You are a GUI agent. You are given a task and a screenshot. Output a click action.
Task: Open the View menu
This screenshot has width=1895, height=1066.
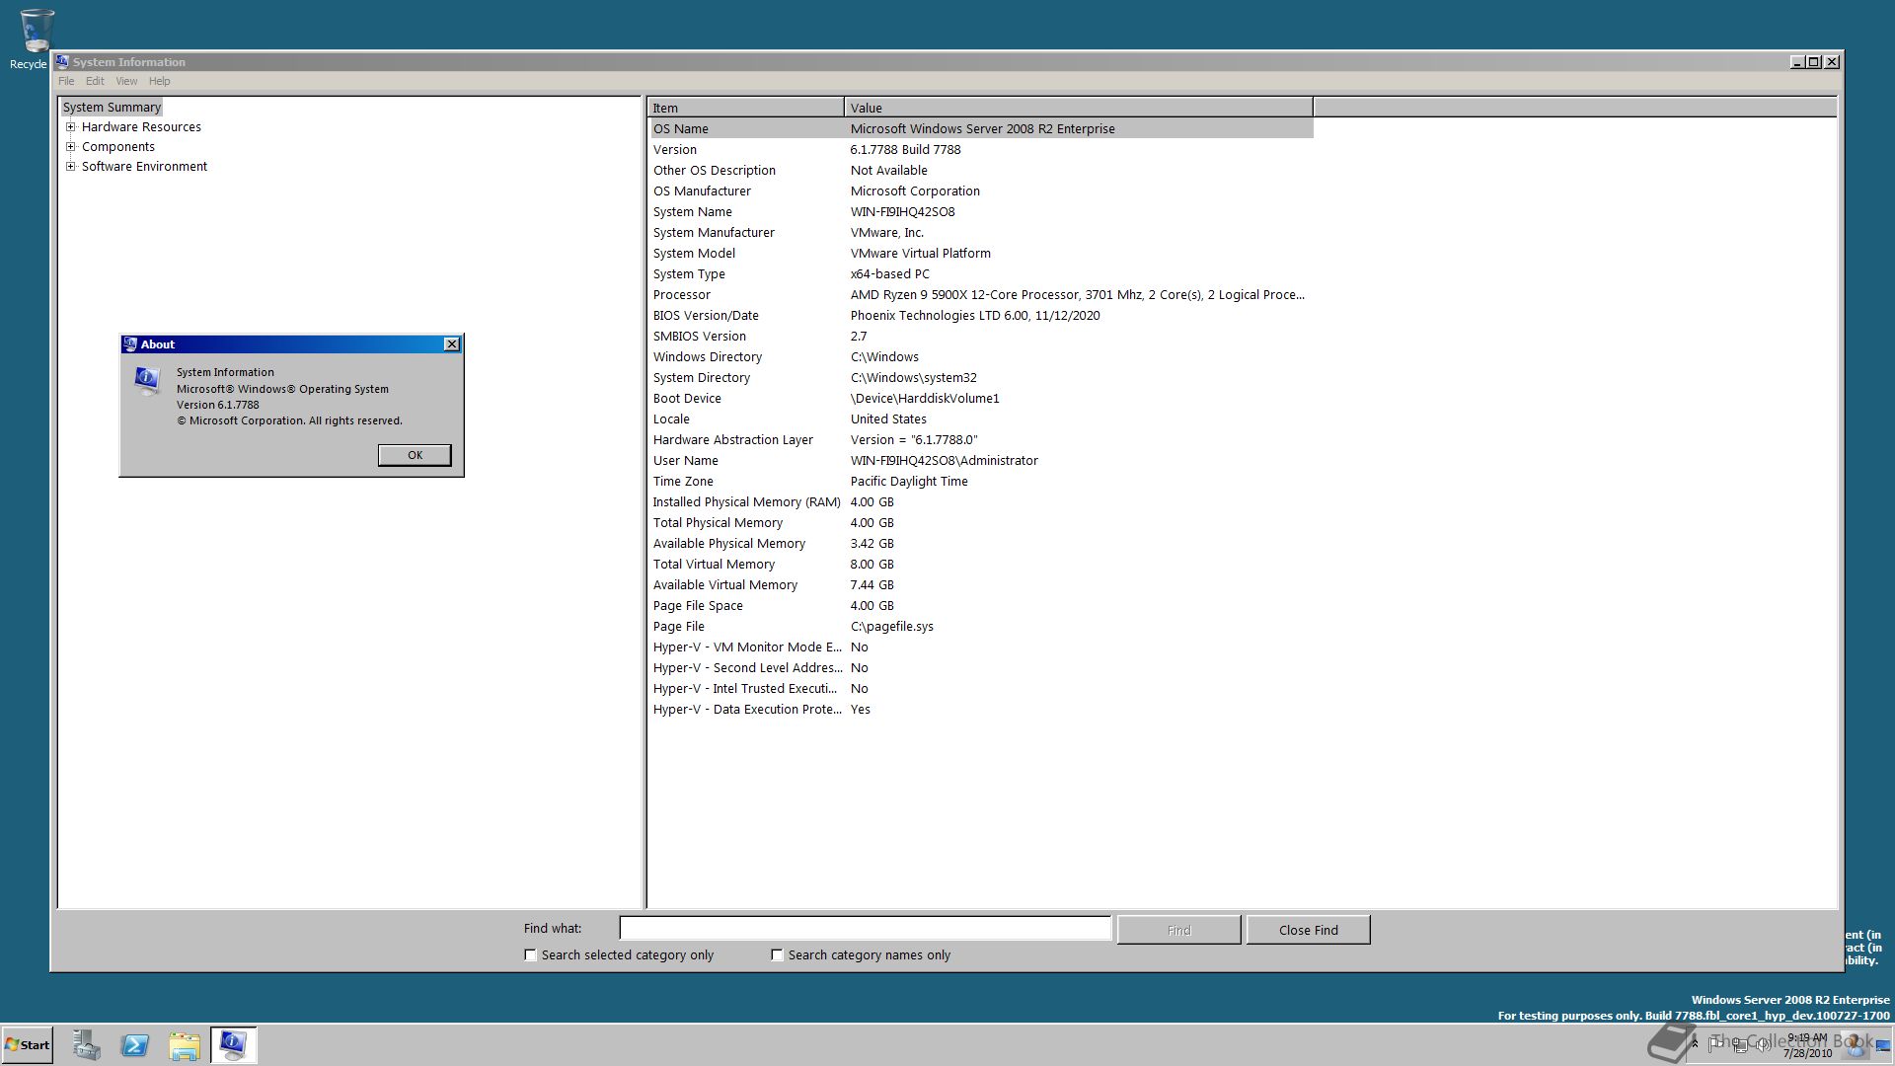126,81
